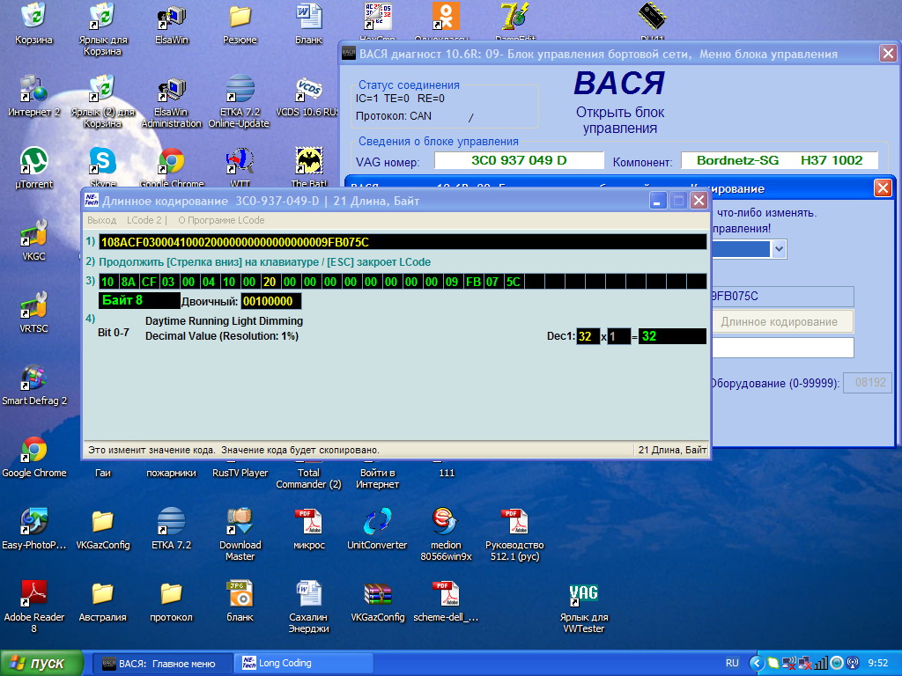Click VAG номер field 3C0 937 049 D
Image resolution: width=902 pixels, height=676 pixels.
click(519, 160)
